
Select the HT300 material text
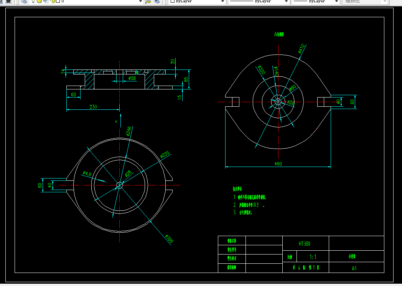[304, 244]
